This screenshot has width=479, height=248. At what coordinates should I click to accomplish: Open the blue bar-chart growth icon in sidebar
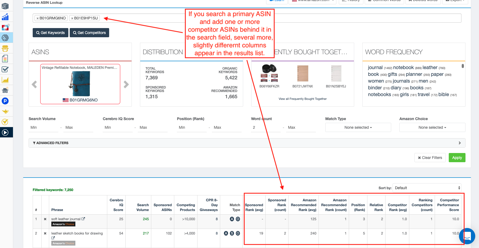point(5,17)
